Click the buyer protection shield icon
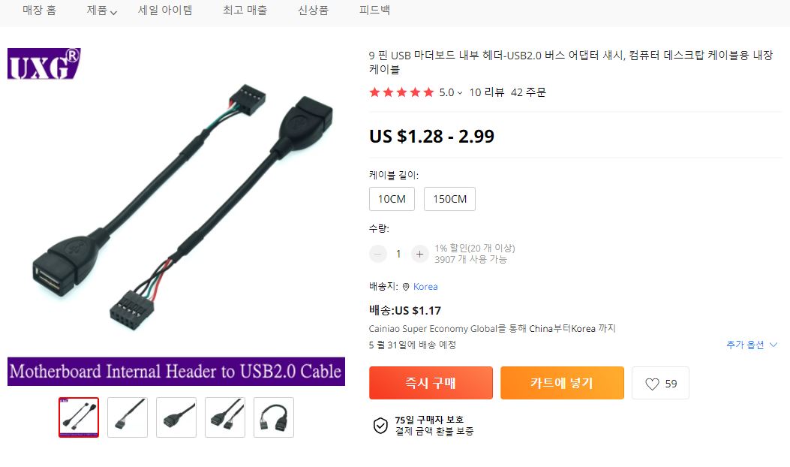Viewport: 790px width, 467px height. [x=380, y=426]
